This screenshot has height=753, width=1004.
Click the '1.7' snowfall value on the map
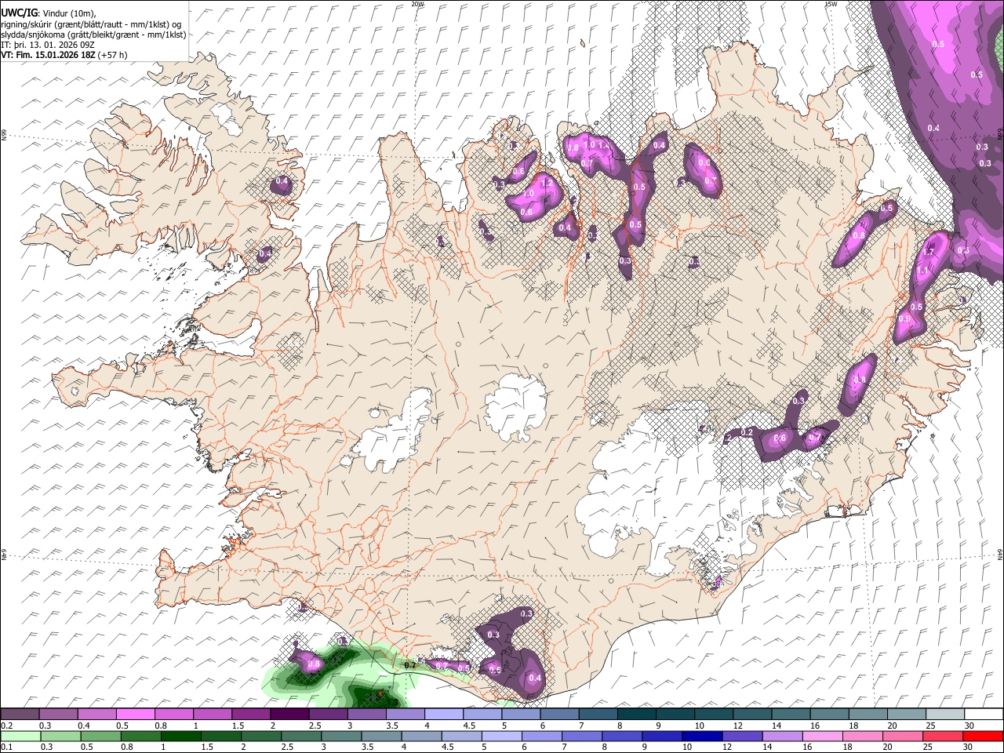click(x=929, y=253)
